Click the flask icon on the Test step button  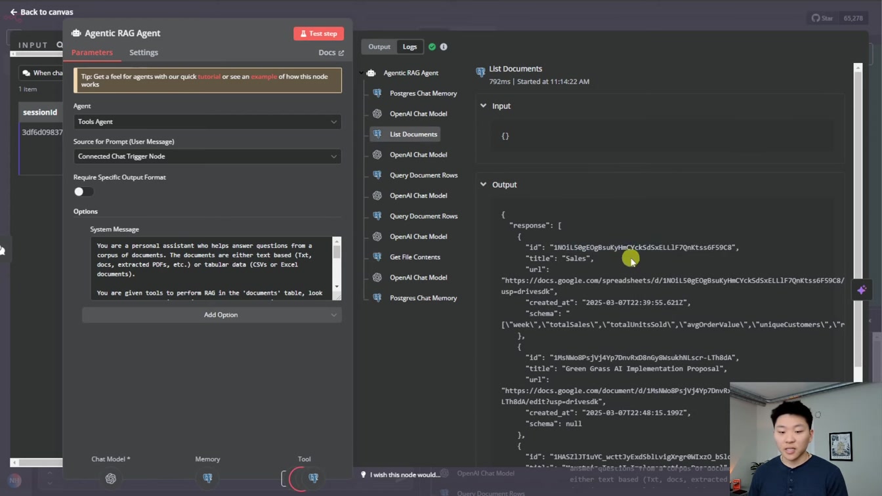click(x=303, y=33)
